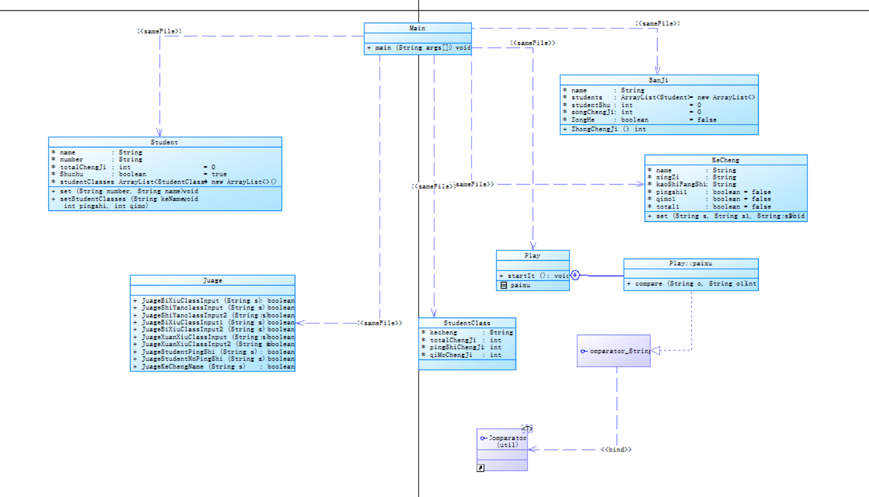This screenshot has height=497, width=869.
Task: Select the Juage class title
Action: pos(212,280)
